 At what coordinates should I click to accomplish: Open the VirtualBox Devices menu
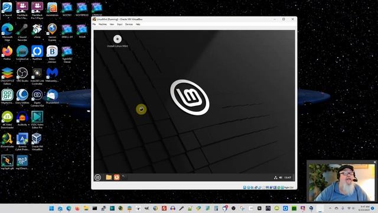click(x=129, y=24)
